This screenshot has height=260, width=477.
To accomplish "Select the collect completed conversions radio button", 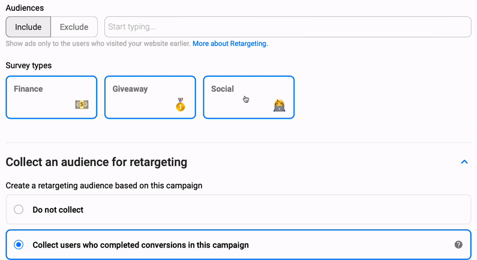I will [19, 245].
